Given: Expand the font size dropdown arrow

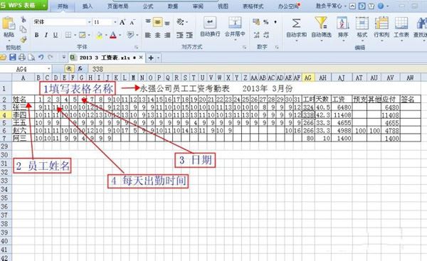Looking at the screenshot, I should click(x=115, y=22).
